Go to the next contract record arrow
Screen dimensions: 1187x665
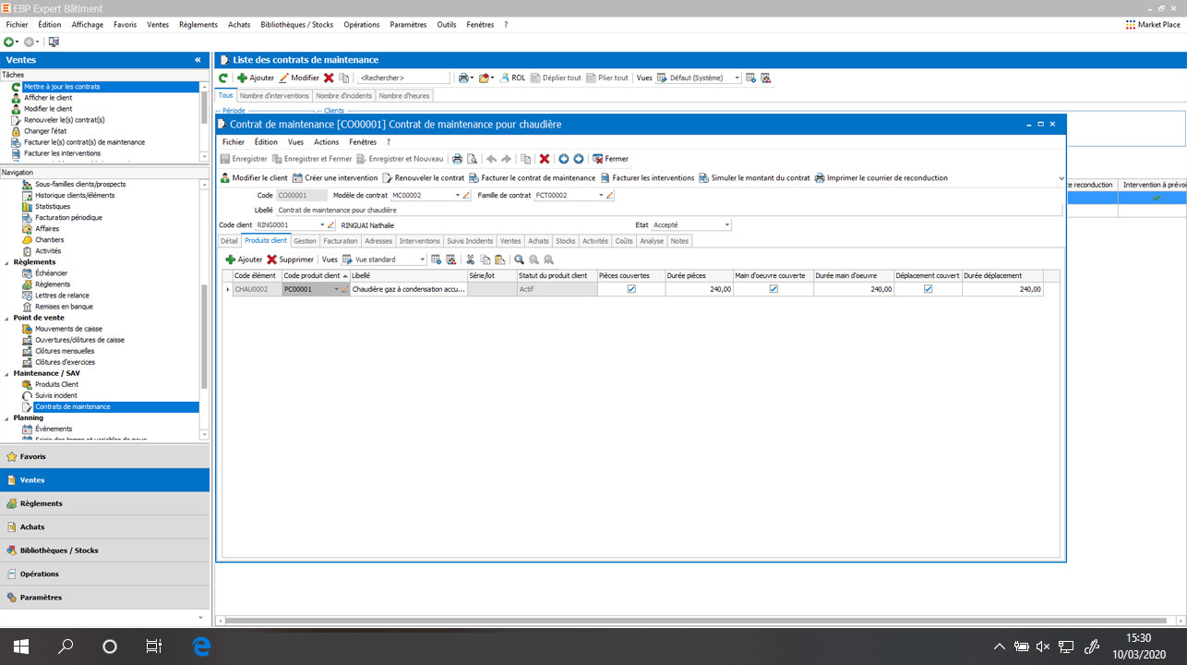tap(579, 159)
